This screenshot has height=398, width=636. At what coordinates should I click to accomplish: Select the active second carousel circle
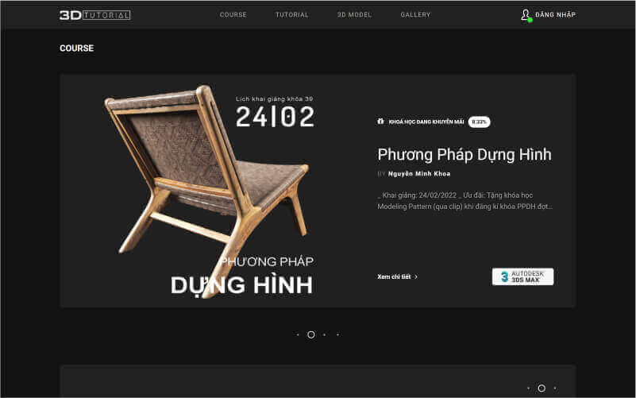pyautogui.click(x=311, y=334)
